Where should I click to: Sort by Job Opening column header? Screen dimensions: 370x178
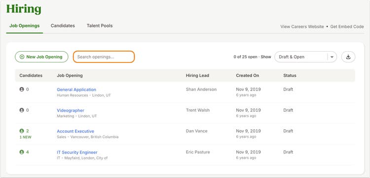pyautogui.click(x=70, y=76)
